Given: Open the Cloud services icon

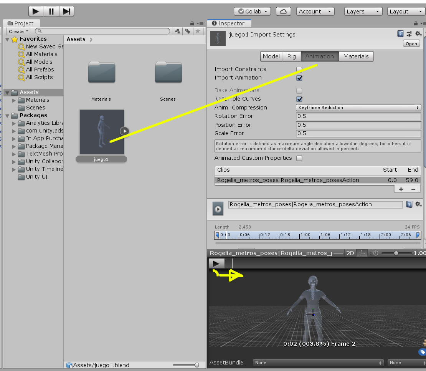Looking at the screenshot, I should click(x=283, y=12).
